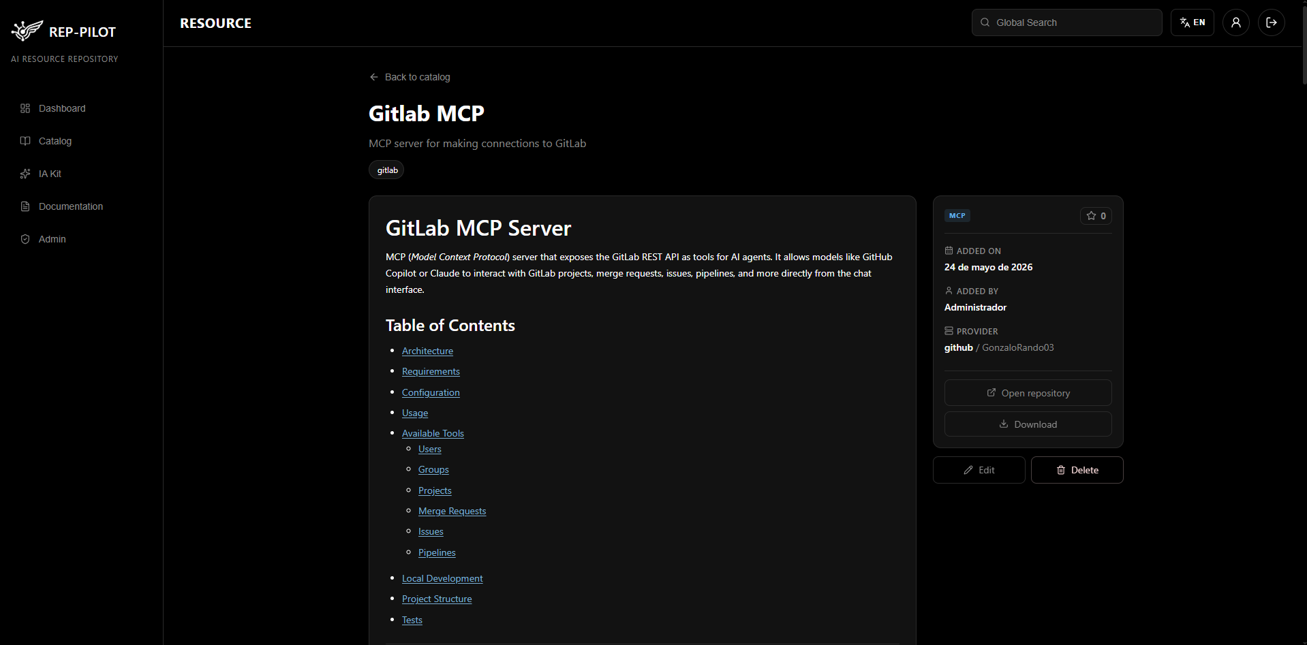Open the Project Structure link
Screen dimensions: 1307x645
tap(437, 599)
